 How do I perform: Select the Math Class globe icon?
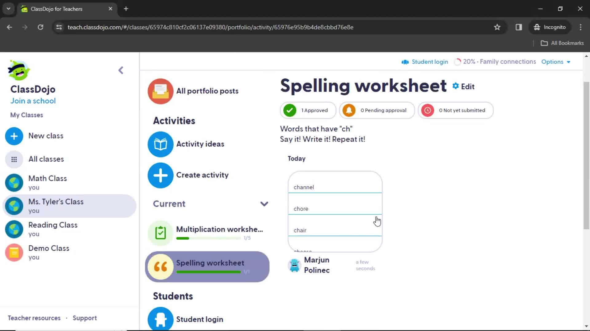14,183
